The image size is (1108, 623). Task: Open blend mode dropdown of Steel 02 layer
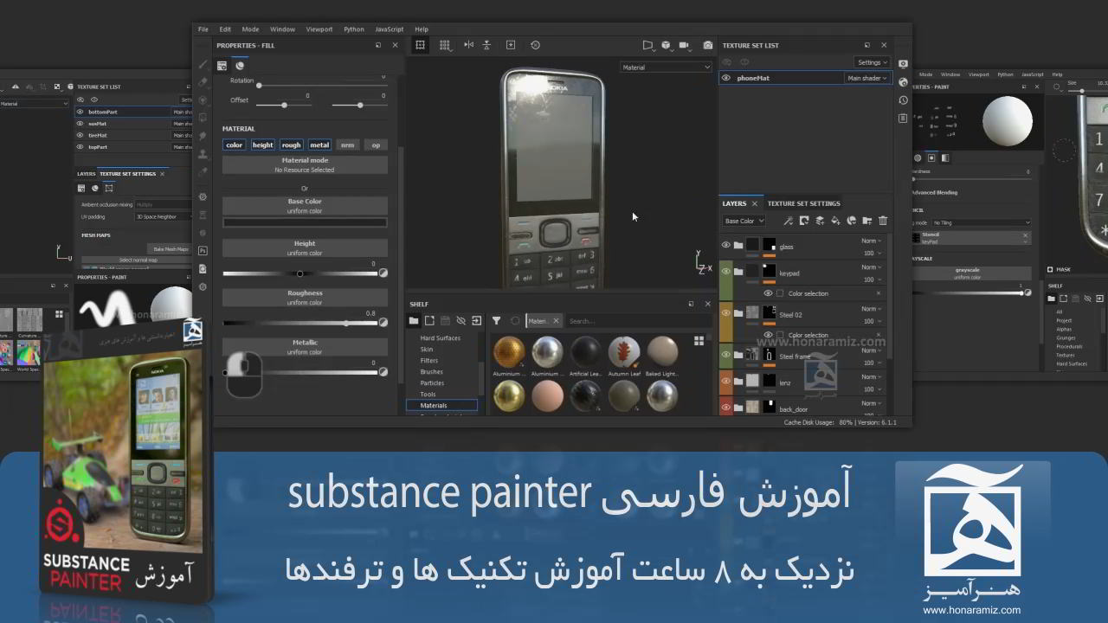point(871,309)
